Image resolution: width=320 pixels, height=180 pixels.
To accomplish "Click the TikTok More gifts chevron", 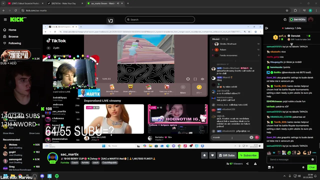I will [183, 87].
